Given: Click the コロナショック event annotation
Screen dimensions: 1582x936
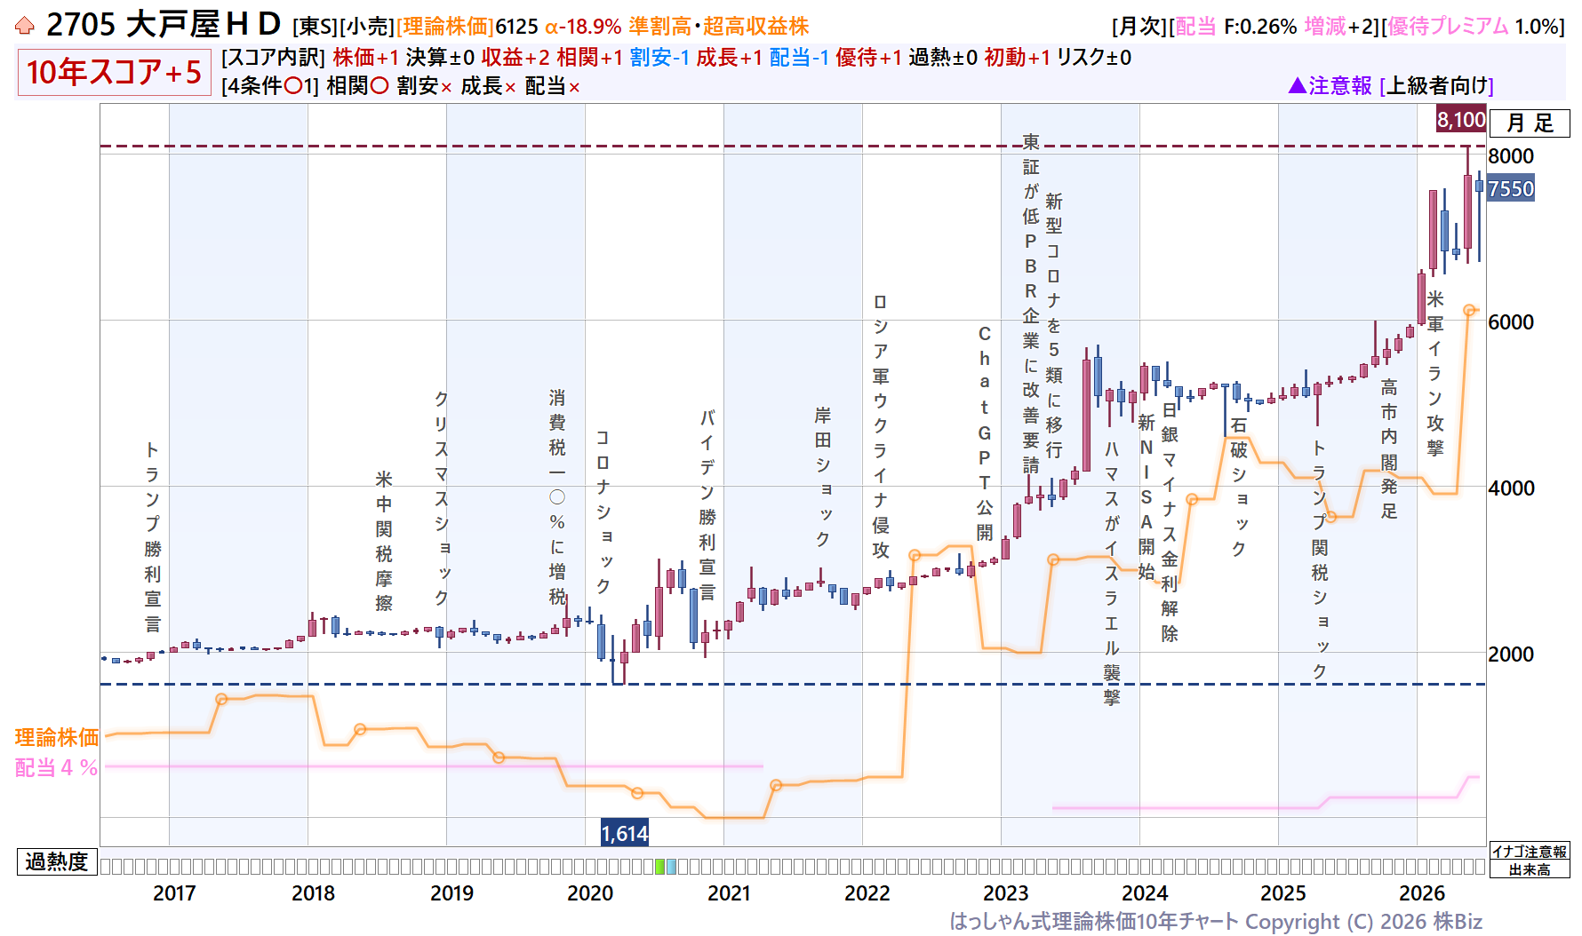Looking at the screenshot, I should 603,512.
